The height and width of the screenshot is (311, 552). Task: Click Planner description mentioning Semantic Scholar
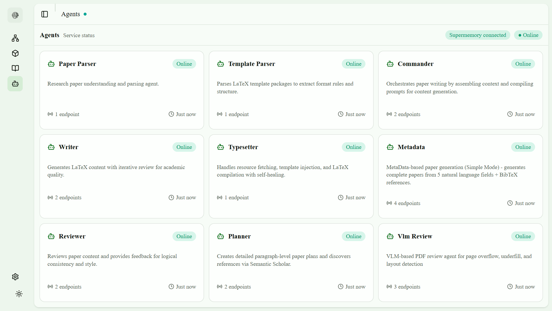pos(283,260)
